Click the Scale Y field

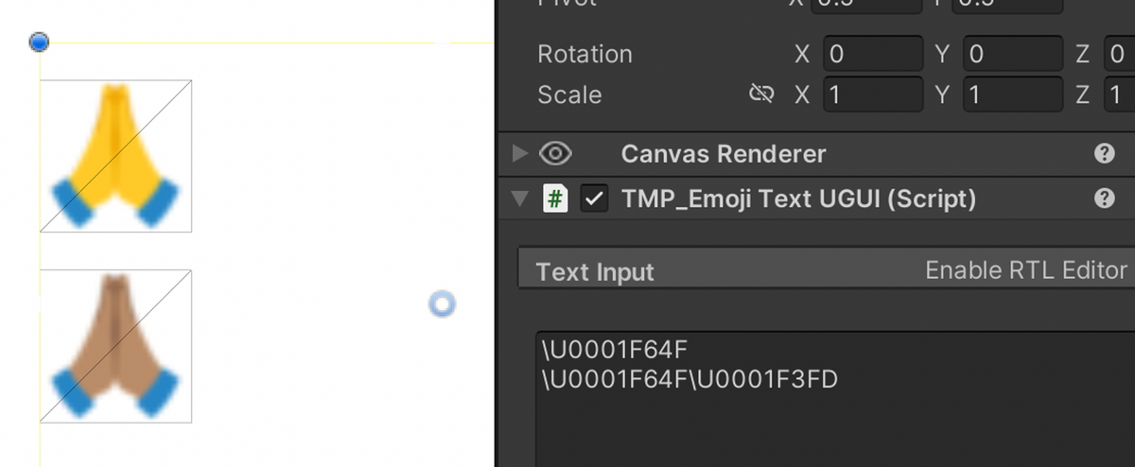(1013, 95)
